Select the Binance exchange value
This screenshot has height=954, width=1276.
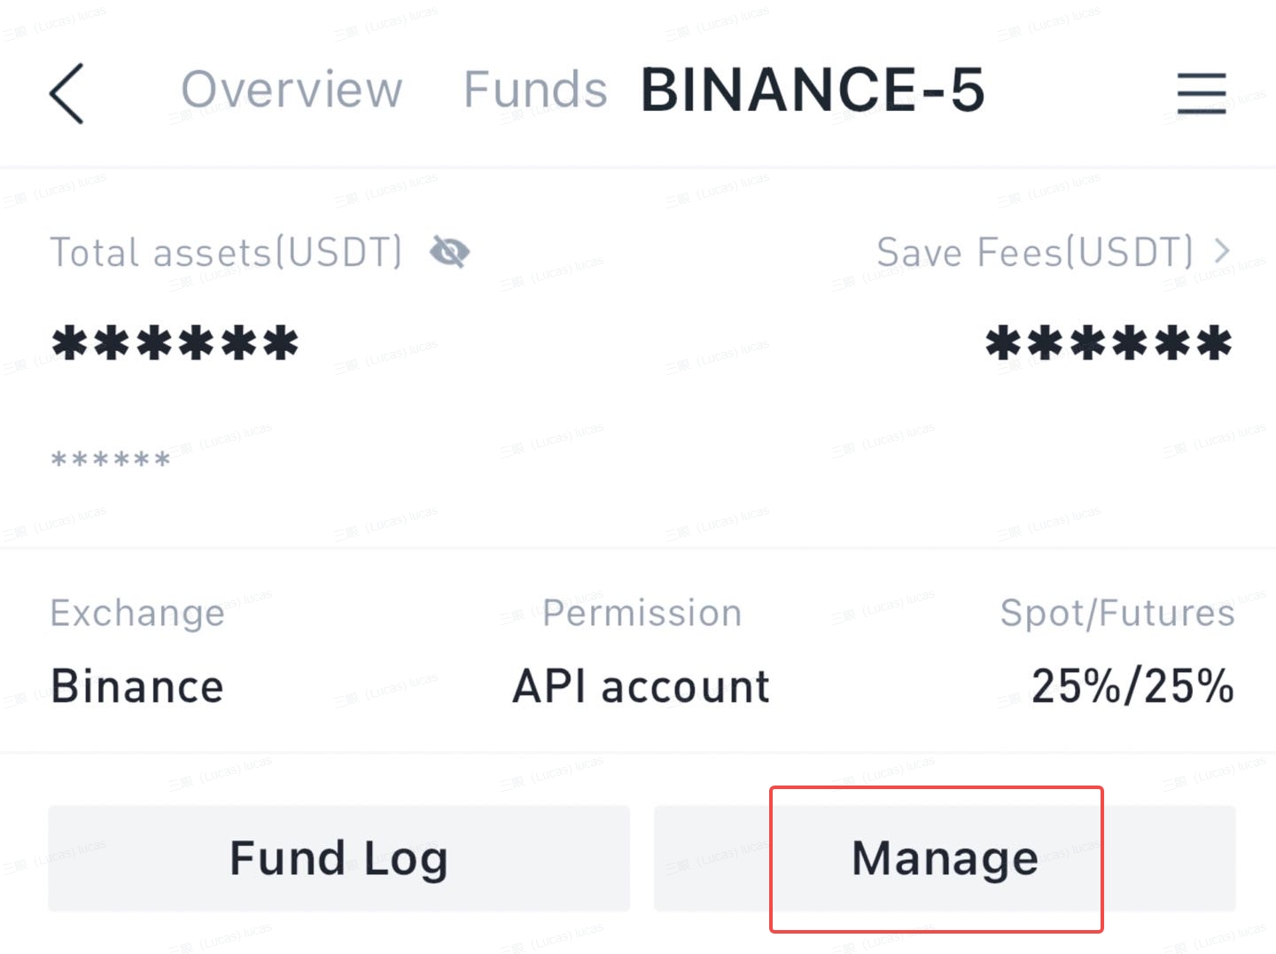click(x=137, y=687)
